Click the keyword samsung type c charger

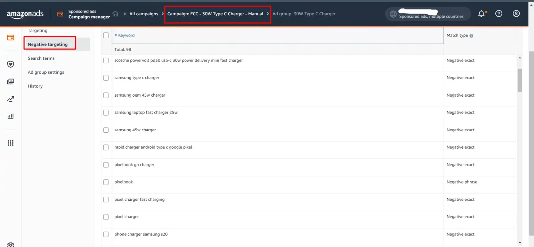[x=137, y=78]
